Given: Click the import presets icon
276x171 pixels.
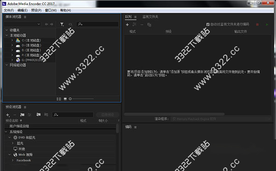Looking at the screenshot, I should click(38, 115).
